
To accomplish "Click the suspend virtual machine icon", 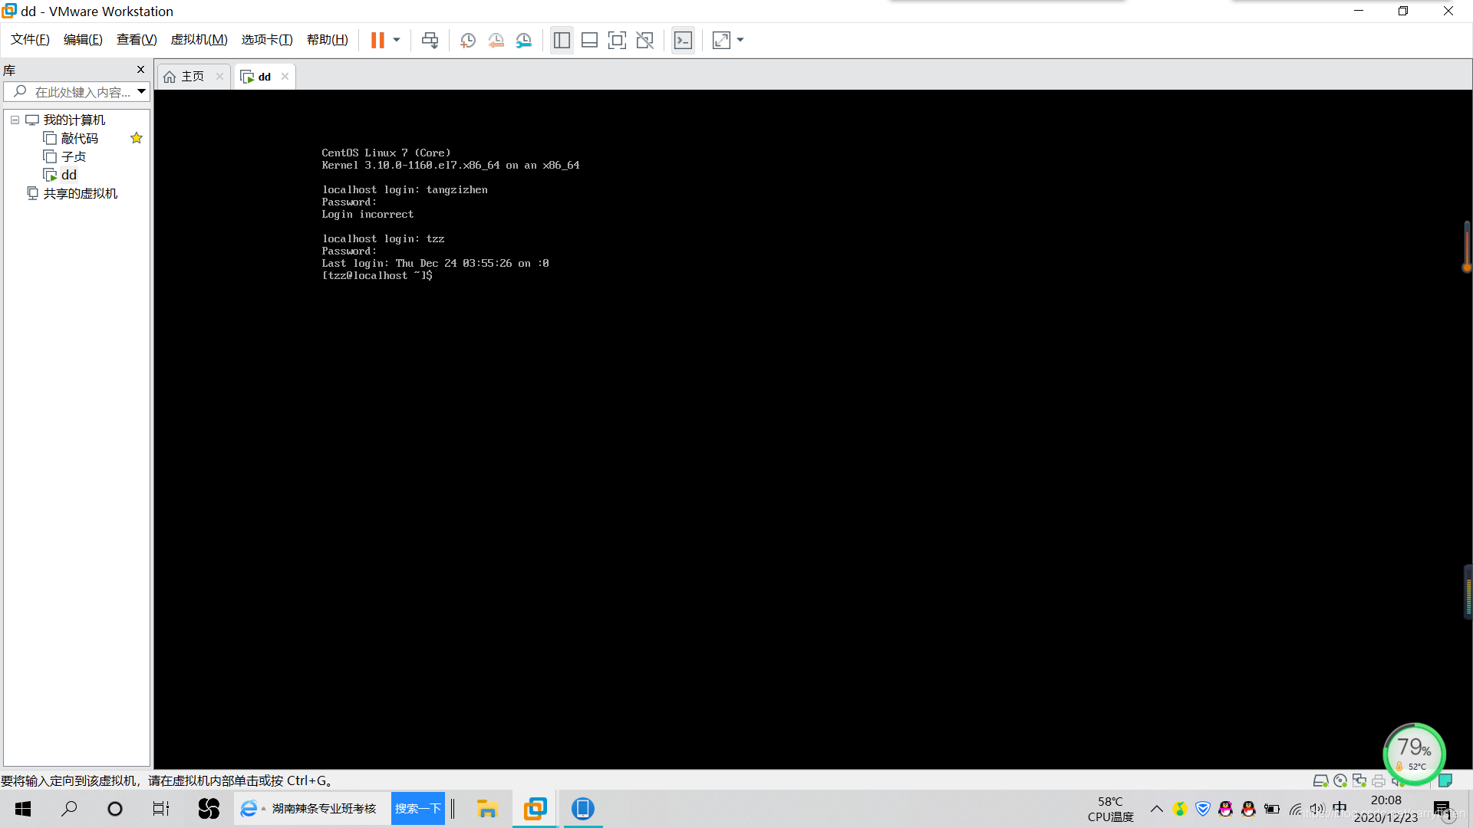I will coord(377,41).
